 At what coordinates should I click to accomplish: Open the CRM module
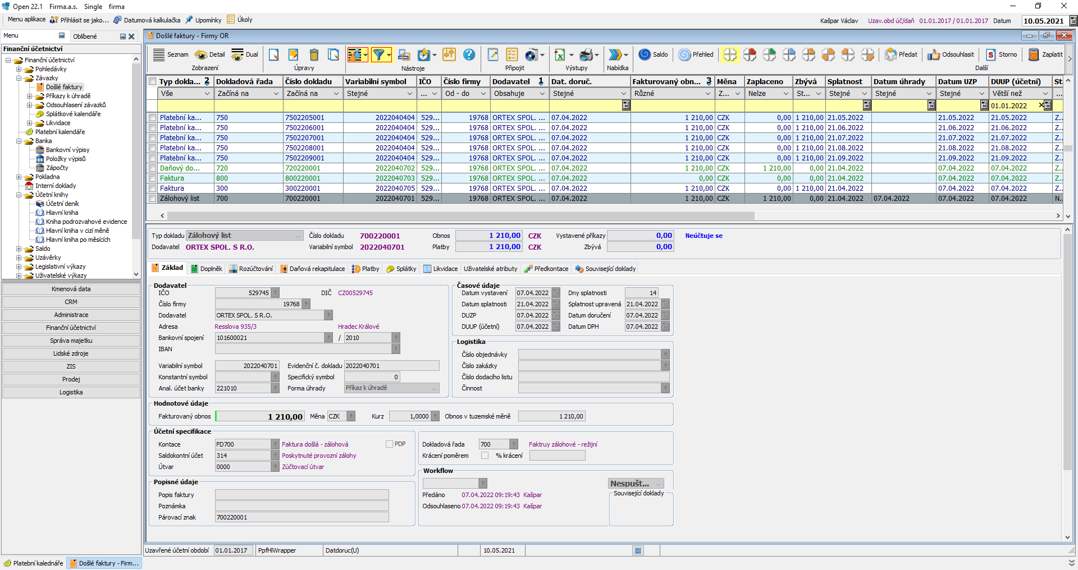(x=71, y=302)
